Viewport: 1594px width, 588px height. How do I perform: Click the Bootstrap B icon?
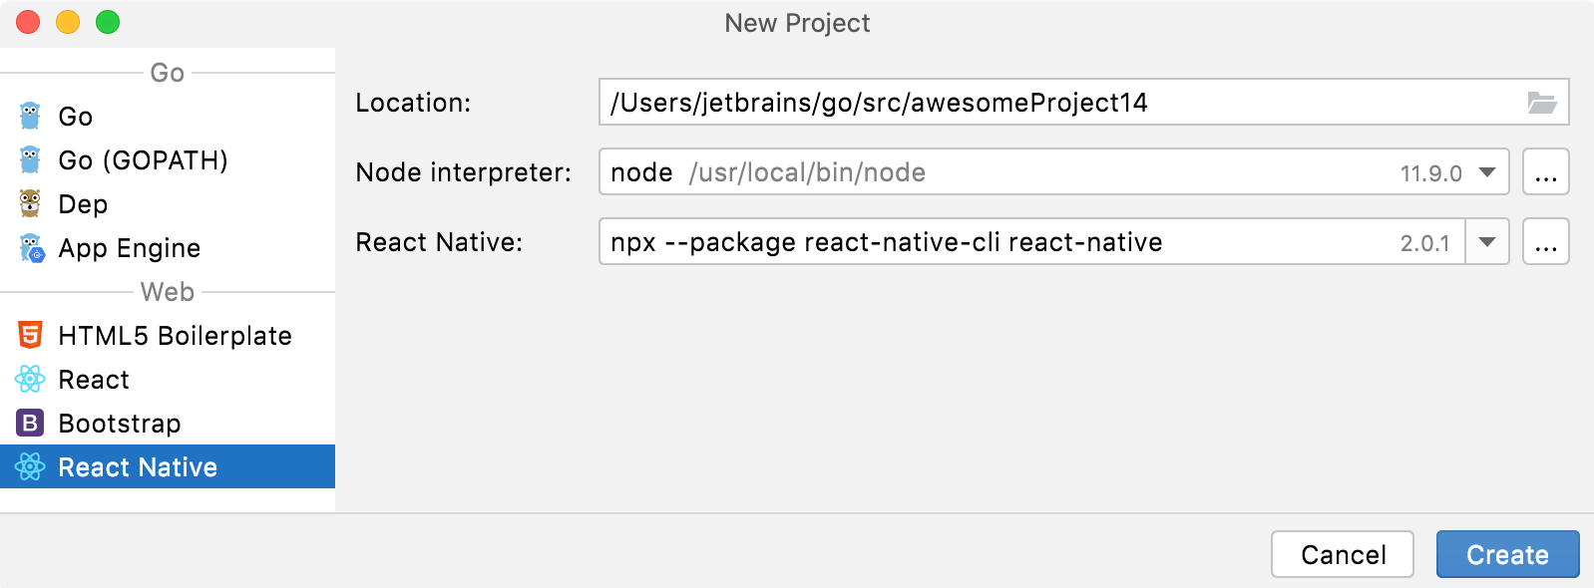pyautogui.click(x=30, y=424)
